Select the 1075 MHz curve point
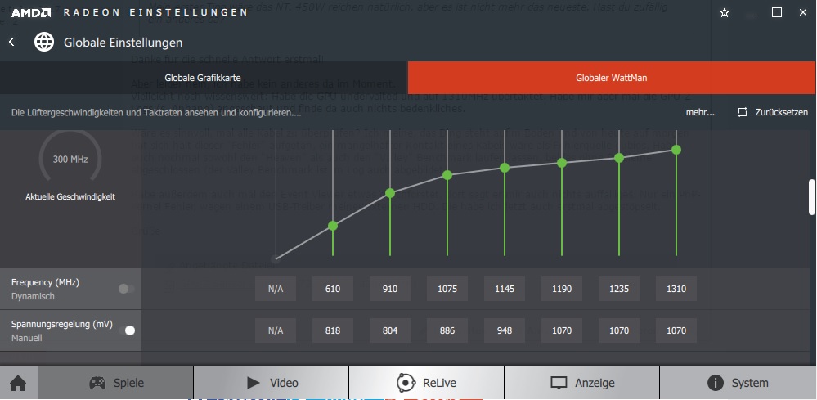This screenshot has height=400, width=817. 447,175
